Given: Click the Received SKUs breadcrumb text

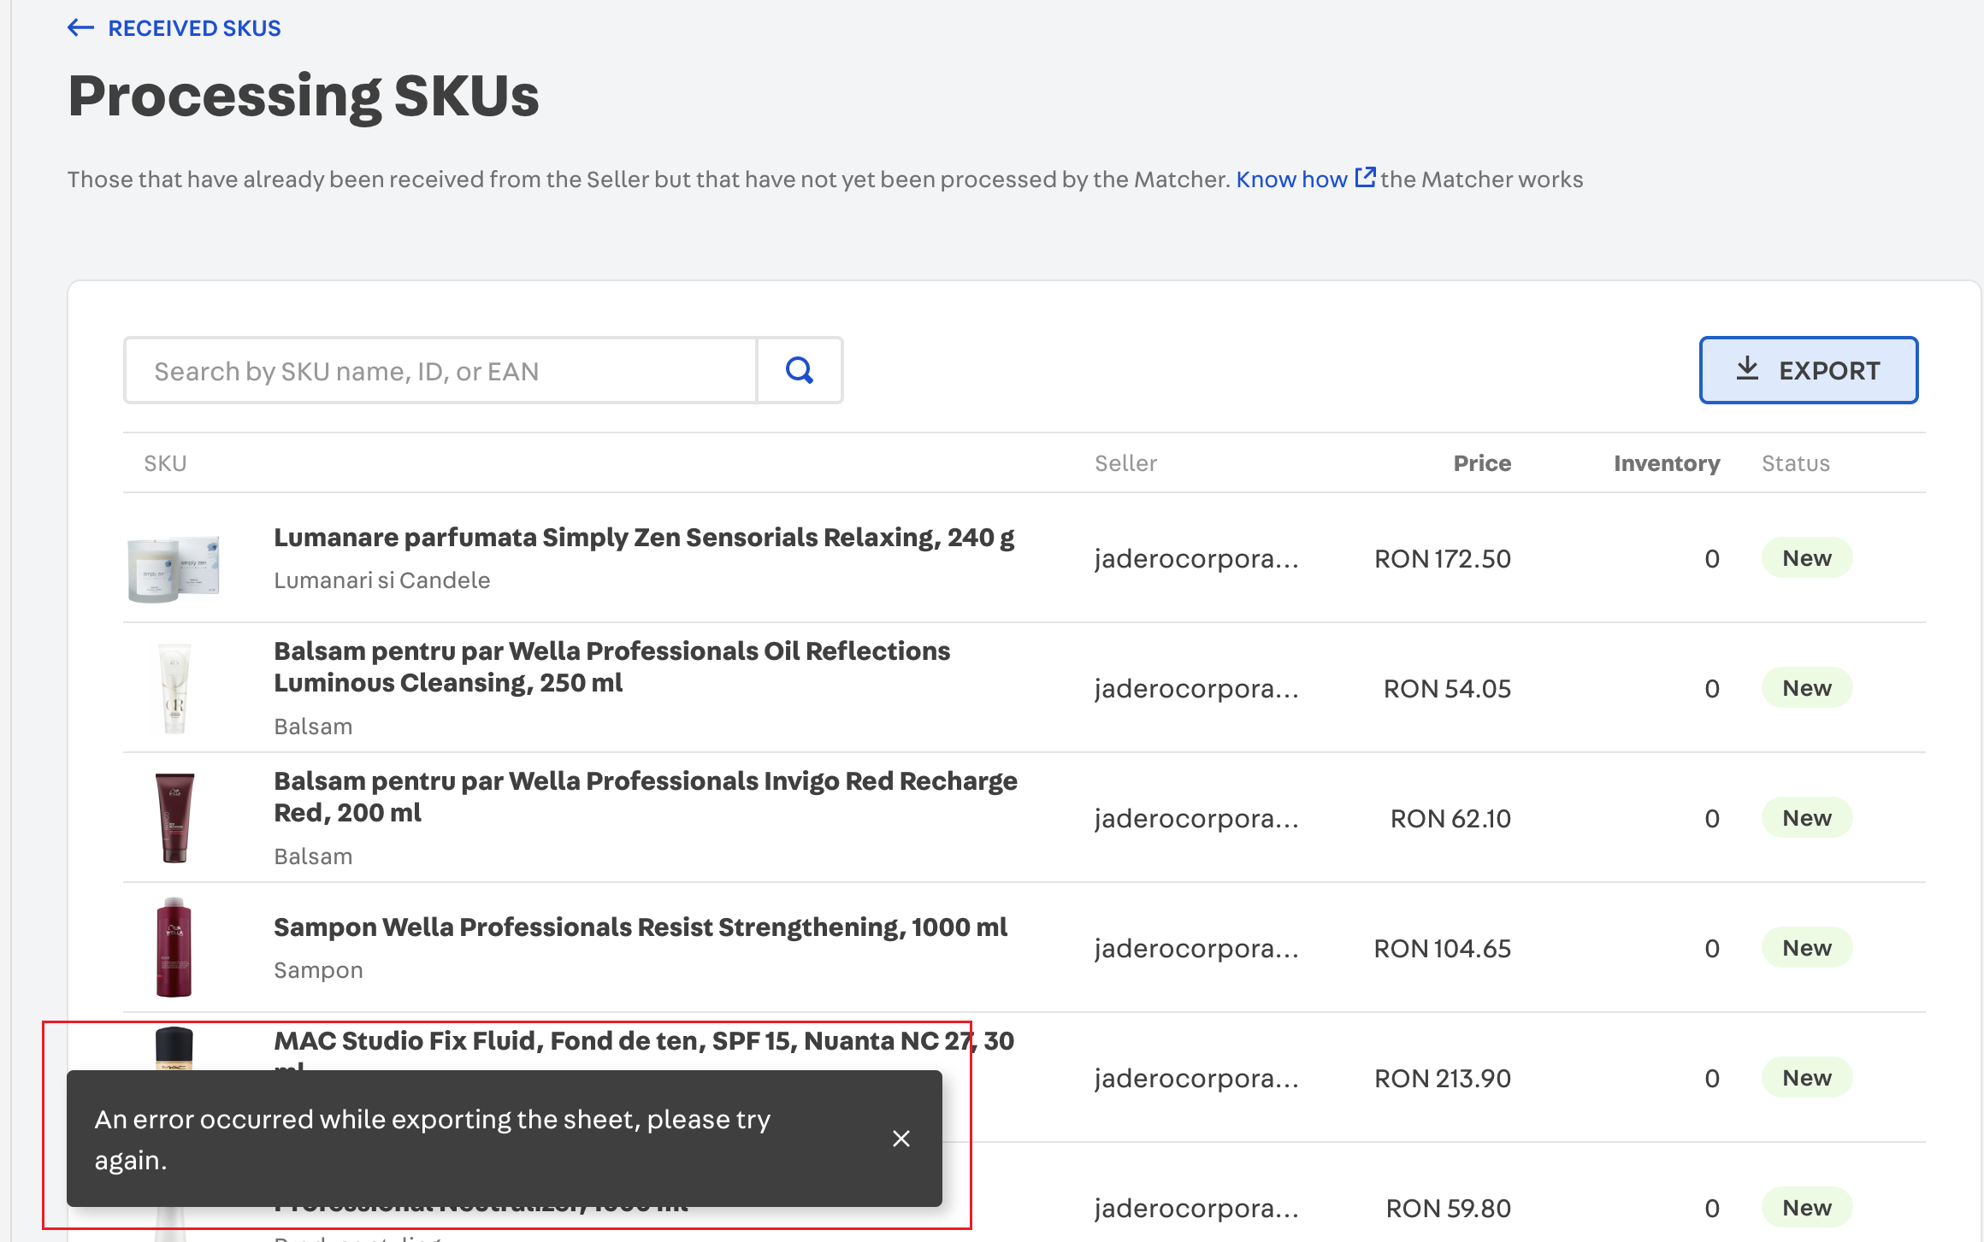Looking at the screenshot, I should pyautogui.click(x=194, y=28).
